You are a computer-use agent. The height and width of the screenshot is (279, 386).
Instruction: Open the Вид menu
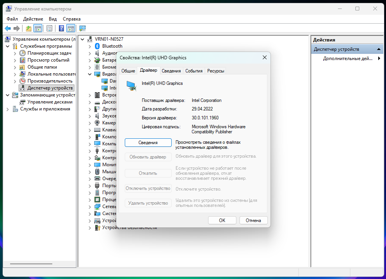click(x=53, y=19)
